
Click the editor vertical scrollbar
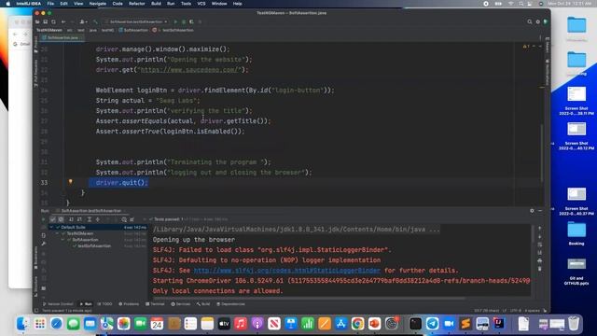pyautogui.click(x=542, y=152)
